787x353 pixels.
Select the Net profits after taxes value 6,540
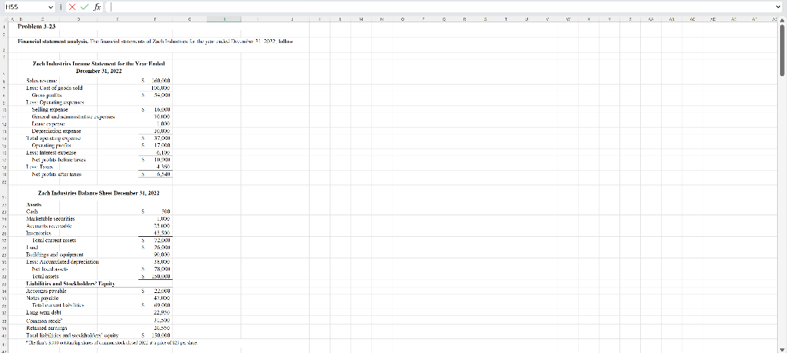pyautogui.click(x=164, y=175)
